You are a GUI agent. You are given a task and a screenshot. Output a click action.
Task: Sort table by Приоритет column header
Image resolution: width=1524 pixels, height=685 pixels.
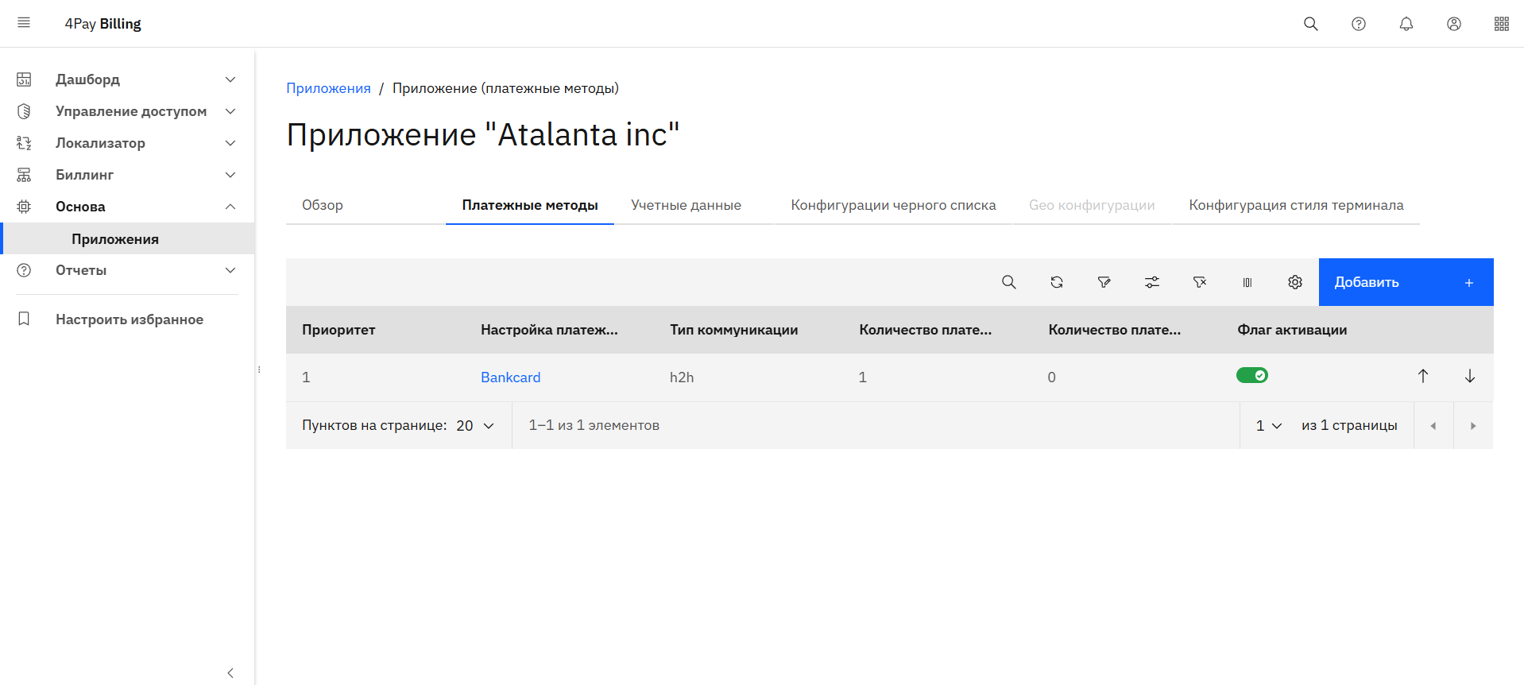click(x=338, y=330)
